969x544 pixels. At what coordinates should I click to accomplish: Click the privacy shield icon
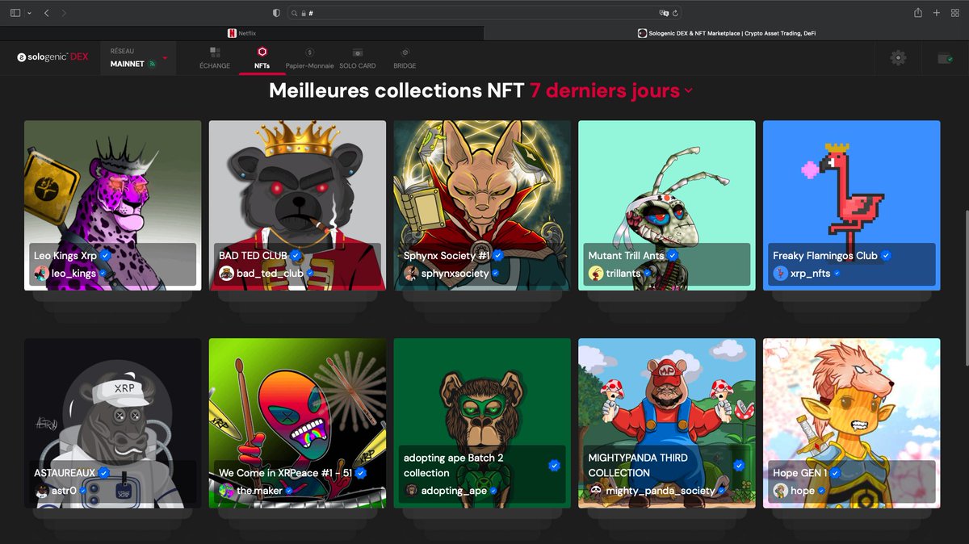[276, 13]
